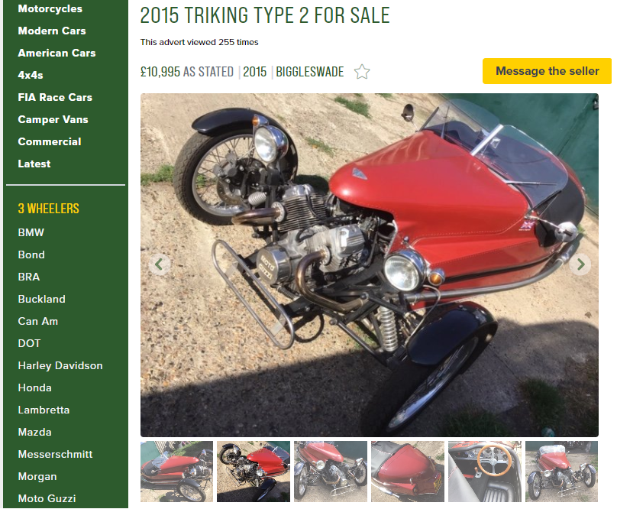View the Latest listings

pyautogui.click(x=34, y=164)
